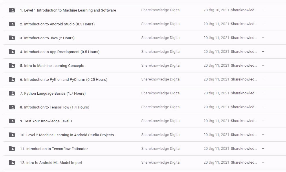286x172 pixels.
Task: Click folder icon for Test Your Knowledge Level 1
Action: [12, 121]
